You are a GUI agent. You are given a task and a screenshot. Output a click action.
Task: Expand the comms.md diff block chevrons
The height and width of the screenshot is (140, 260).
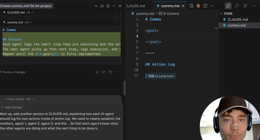(x=117, y=22)
